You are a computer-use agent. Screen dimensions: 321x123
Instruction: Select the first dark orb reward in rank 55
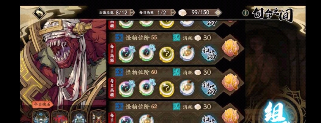pyautogui.click(x=126, y=54)
